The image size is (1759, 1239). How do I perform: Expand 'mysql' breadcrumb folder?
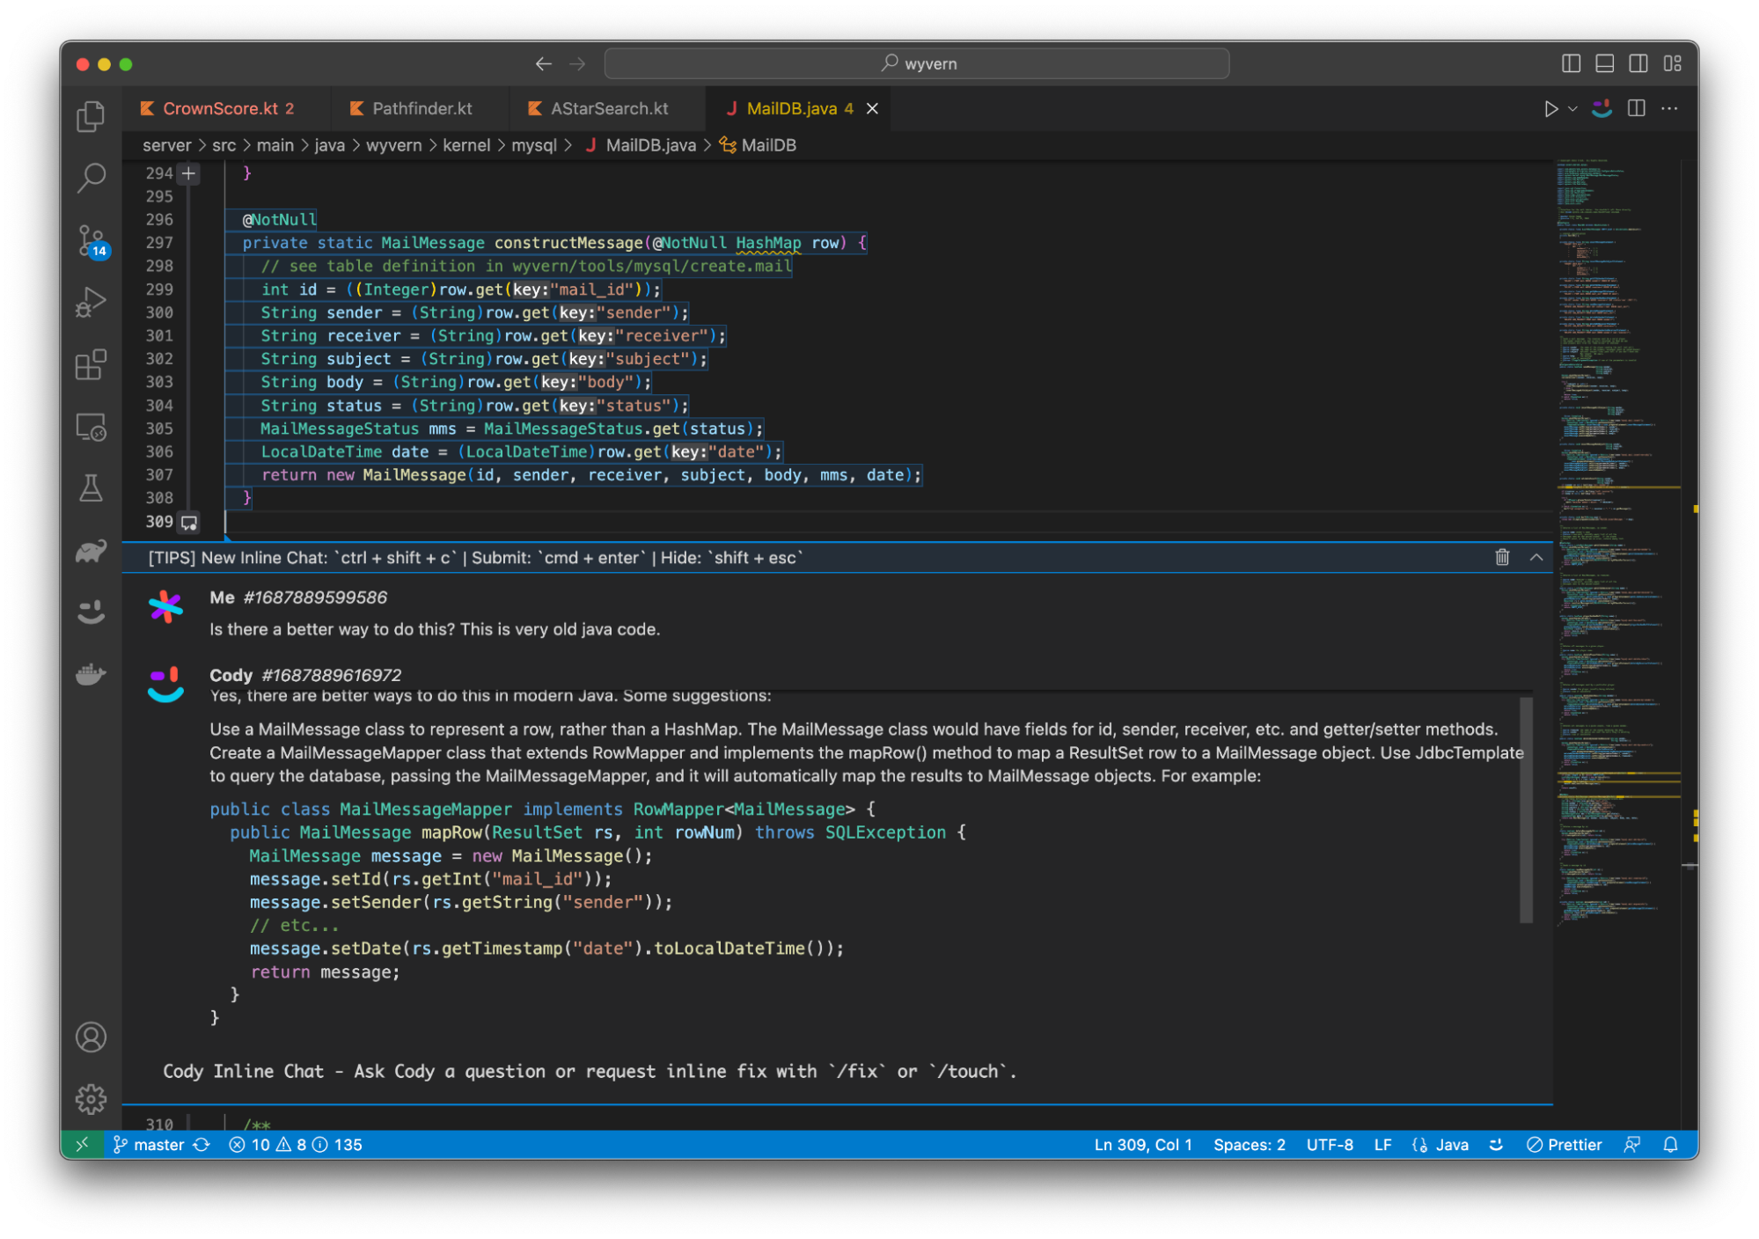pyautogui.click(x=534, y=145)
